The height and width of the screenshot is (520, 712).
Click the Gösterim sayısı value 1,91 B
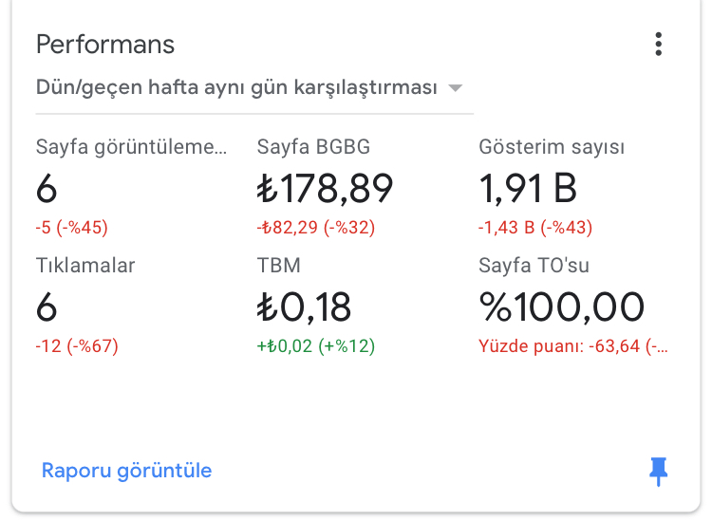click(528, 189)
